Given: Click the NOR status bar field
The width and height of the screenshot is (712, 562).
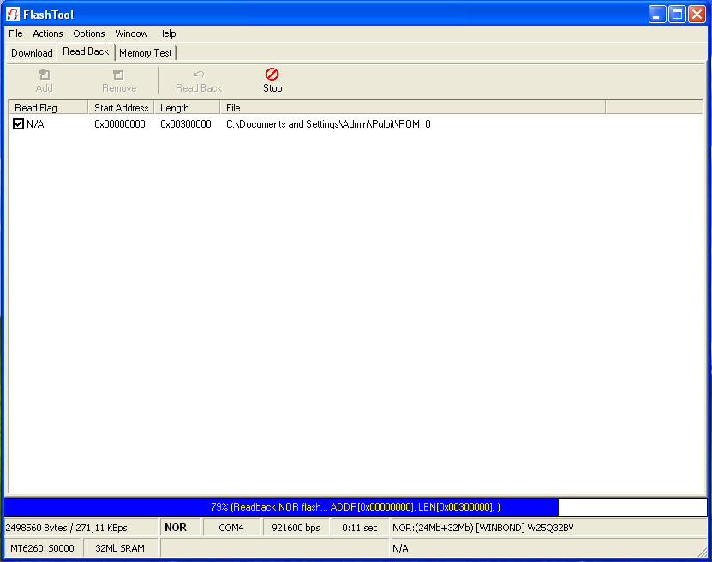Looking at the screenshot, I should click(x=180, y=528).
